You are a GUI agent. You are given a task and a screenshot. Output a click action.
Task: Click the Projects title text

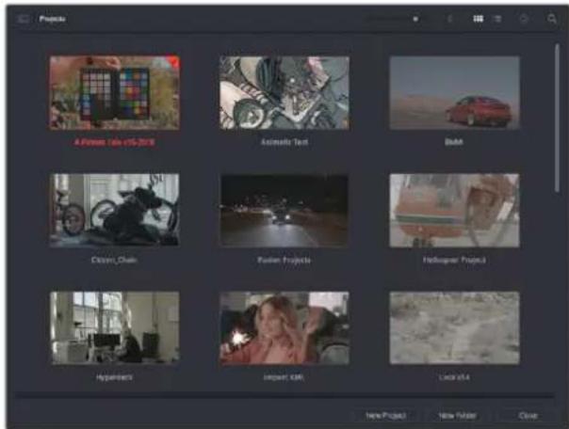click(x=53, y=19)
